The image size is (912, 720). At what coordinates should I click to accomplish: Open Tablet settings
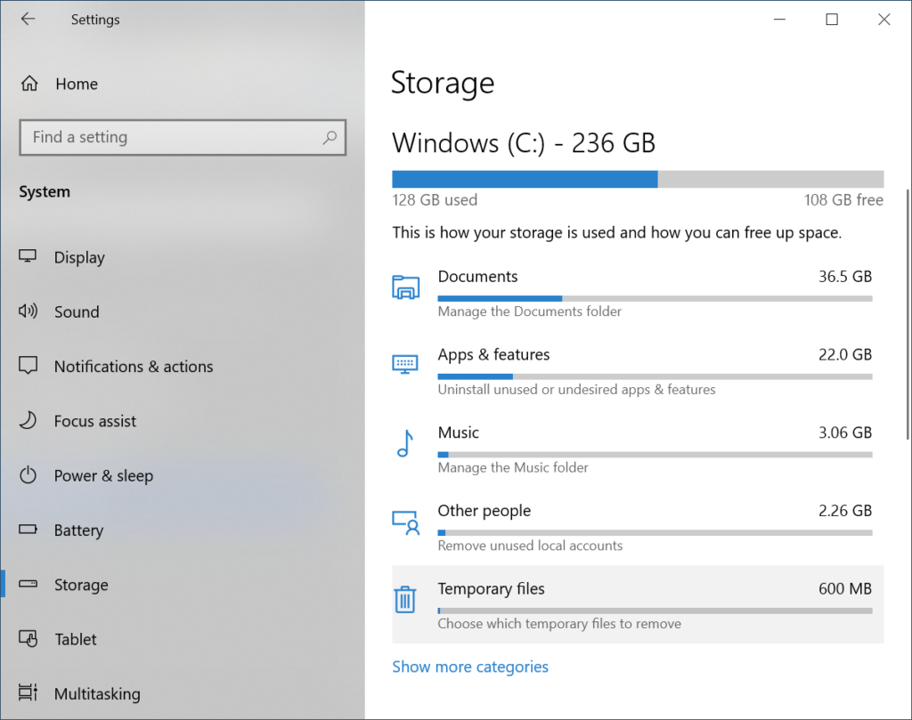click(x=183, y=639)
